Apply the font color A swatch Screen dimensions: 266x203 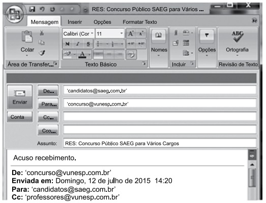point(82,54)
